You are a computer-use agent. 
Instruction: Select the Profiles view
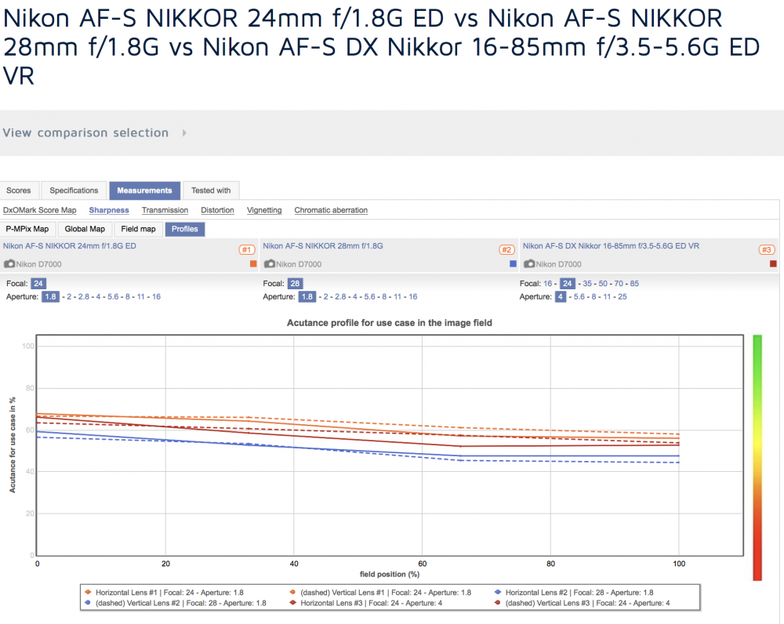pyautogui.click(x=185, y=229)
